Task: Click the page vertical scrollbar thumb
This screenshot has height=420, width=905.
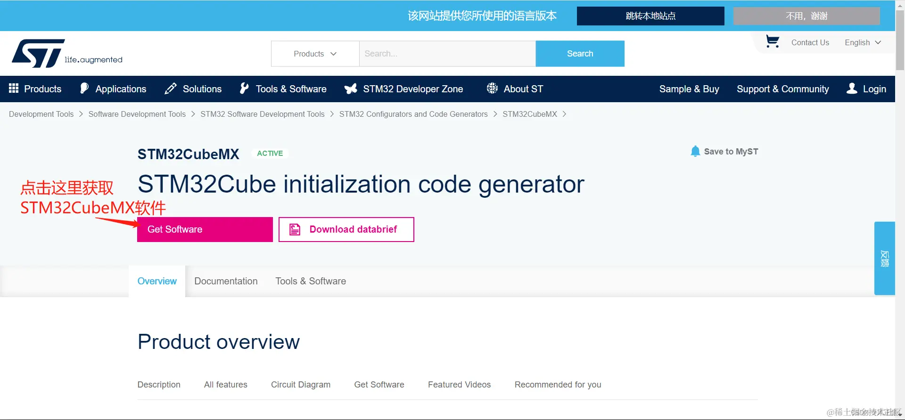Action: point(900,40)
